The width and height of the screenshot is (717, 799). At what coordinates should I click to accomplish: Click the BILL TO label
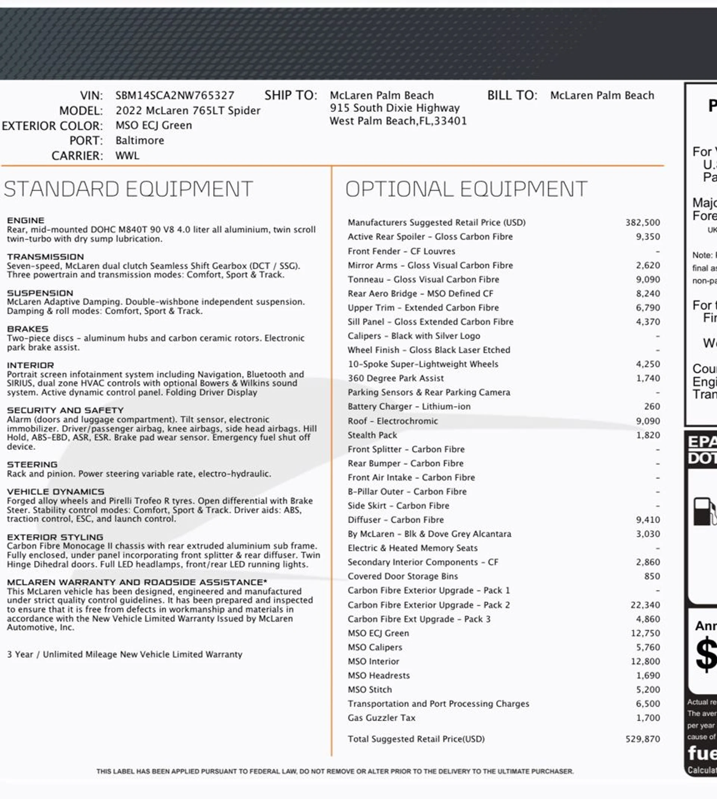tap(512, 95)
